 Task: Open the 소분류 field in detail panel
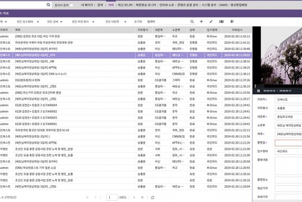click(289, 126)
